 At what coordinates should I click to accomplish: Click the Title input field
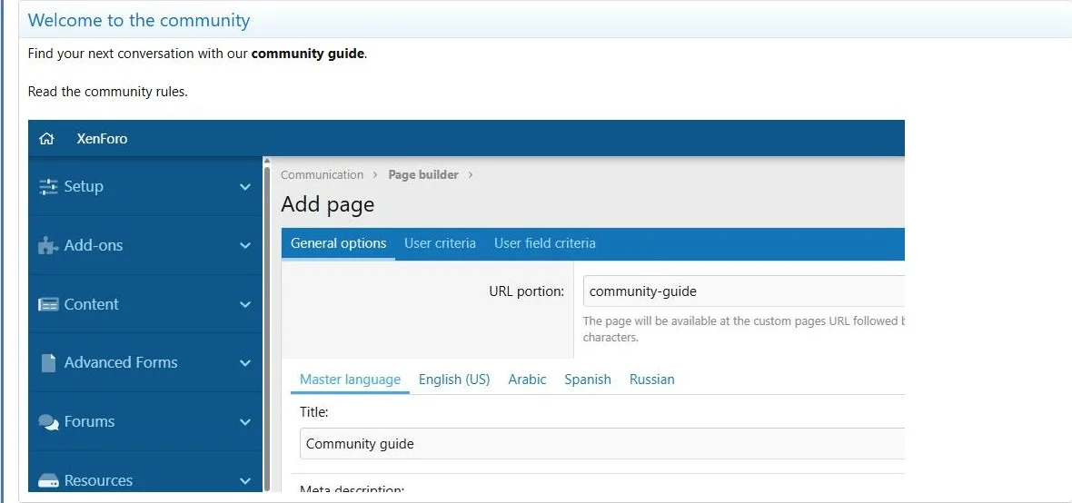click(602, 444)
